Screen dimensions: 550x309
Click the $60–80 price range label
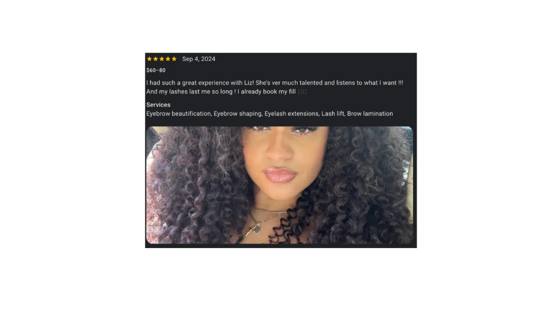(156, 70)
